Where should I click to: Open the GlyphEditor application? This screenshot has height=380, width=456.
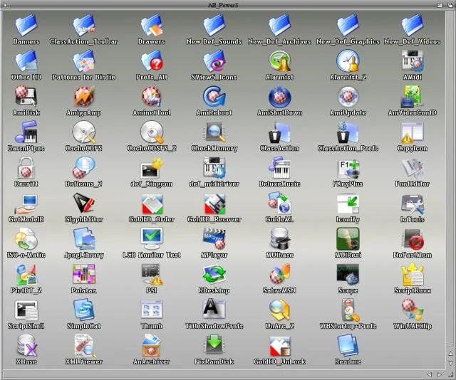coord(84,204)
